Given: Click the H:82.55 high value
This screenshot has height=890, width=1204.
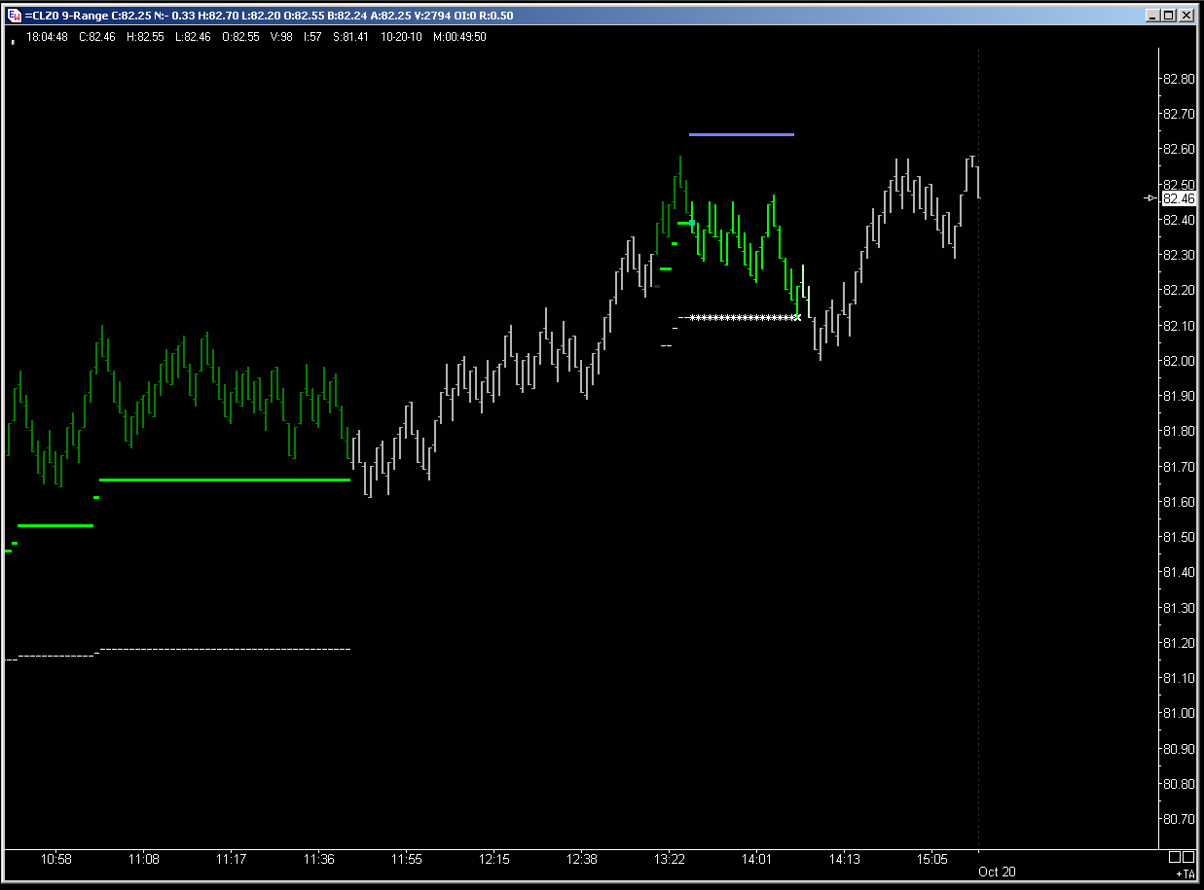Looking at the screenshot, I should (x=145, y=37).
